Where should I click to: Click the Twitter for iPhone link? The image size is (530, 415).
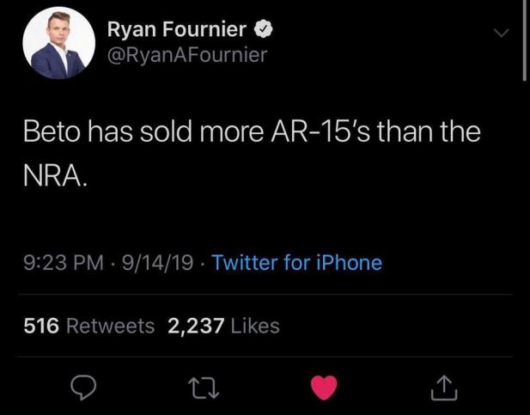[296, 262]
